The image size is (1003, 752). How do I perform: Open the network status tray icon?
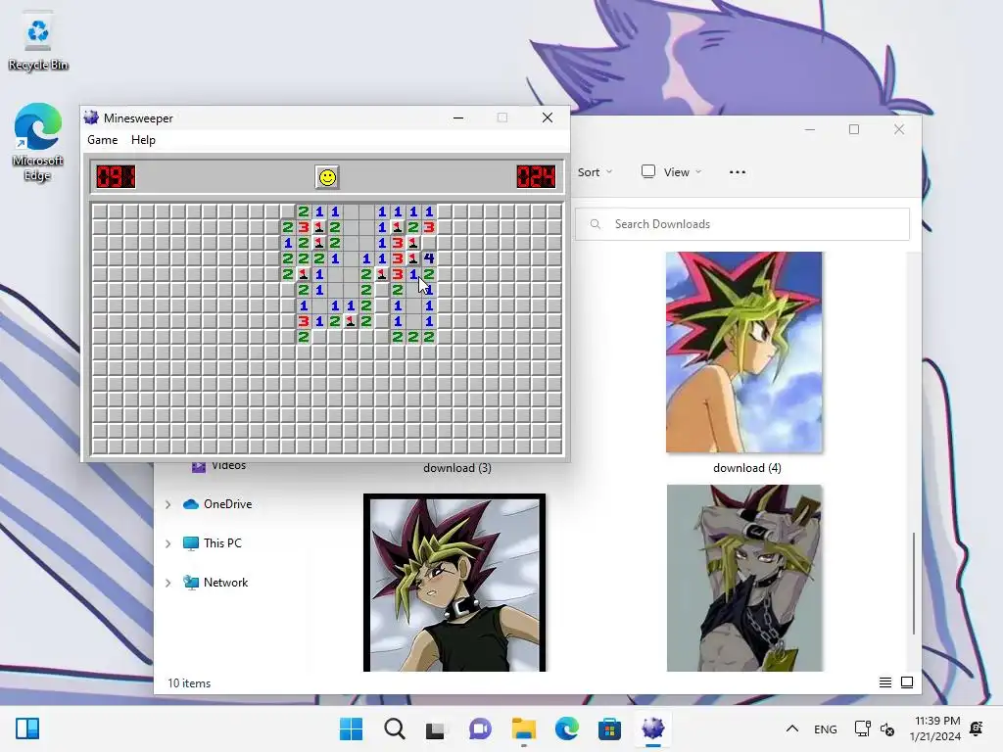click(x=862, y=728)
